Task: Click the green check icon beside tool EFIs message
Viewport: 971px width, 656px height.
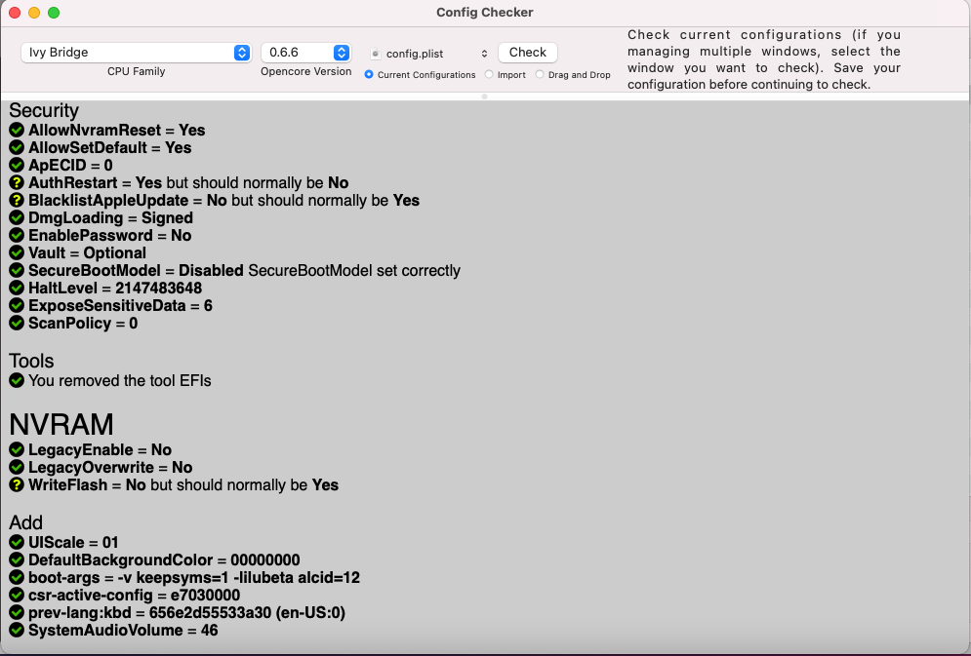Action: [x=17, y=380]
